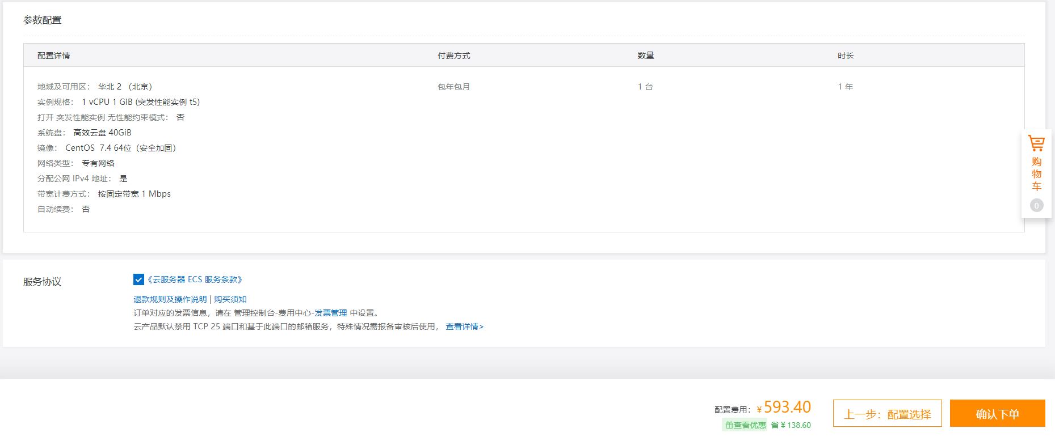Go back with 上一步：配置选择 button
Viewport: 1055px width, 437px height.
point(887,414)
